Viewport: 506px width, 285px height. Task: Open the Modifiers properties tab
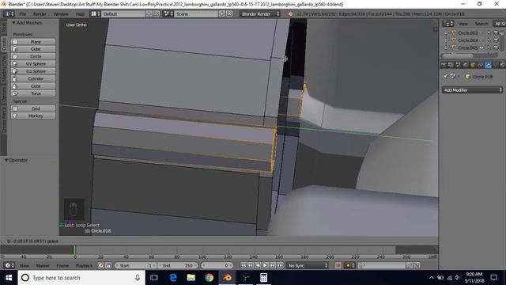click(x=488, y=65)
